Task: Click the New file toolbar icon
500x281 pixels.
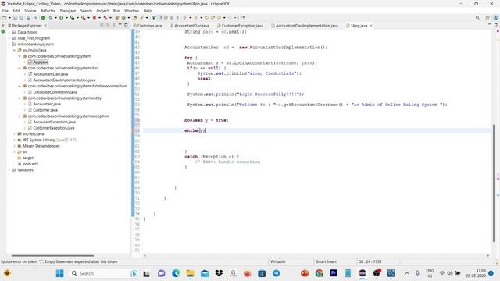Action: pyautogui.click(x=5, y=18)
